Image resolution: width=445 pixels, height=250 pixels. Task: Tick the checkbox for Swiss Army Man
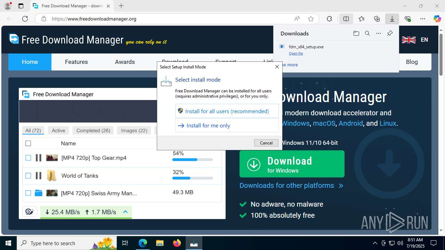[x=28, y=193]
